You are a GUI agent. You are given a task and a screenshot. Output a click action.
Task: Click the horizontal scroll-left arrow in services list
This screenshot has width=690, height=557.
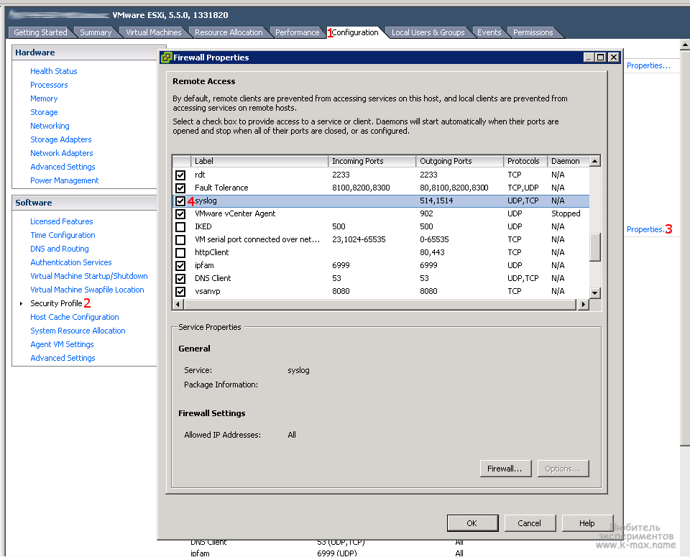tap(178, 304)
